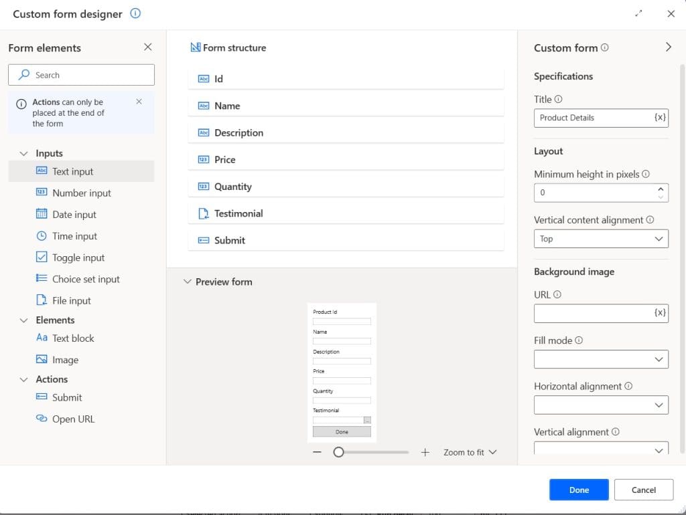Click the Price number icon in structure
The height and width of the screenshot is (515, 686).
click(204, 159)
